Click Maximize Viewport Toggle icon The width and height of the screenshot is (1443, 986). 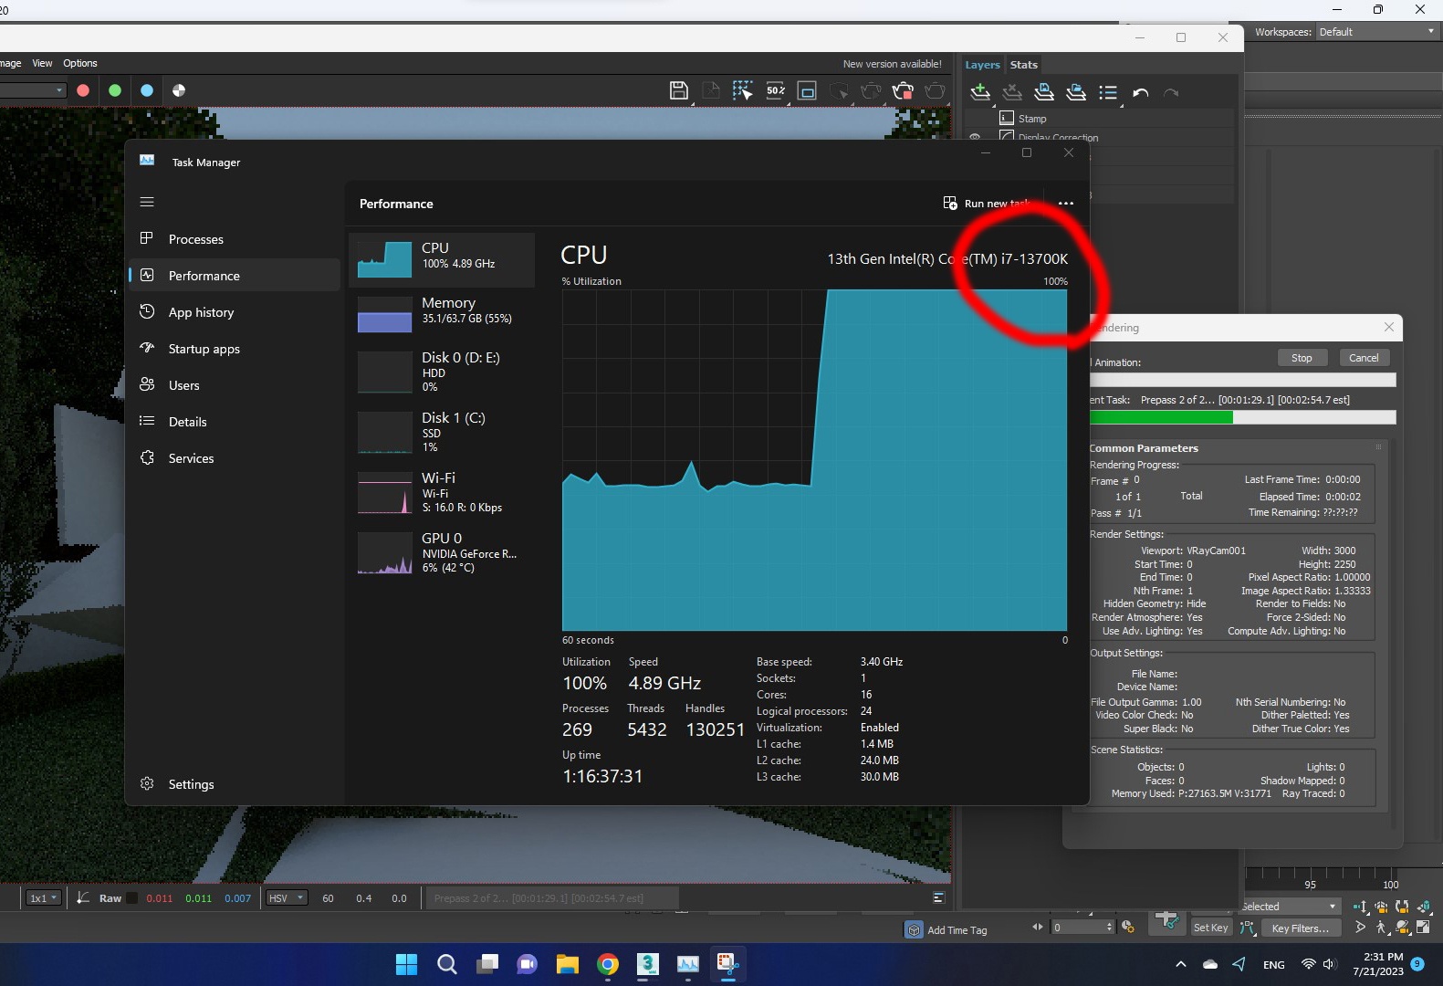(1423, 928)
